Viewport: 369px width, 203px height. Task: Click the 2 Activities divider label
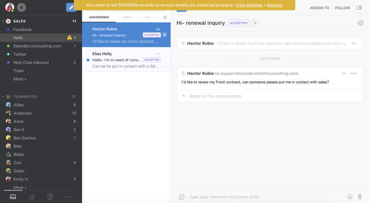coord(270,59)
